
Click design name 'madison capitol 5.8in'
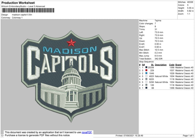click(x=22, y=15)
